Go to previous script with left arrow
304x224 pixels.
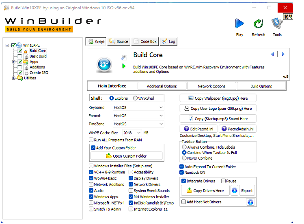pos(272,54)
